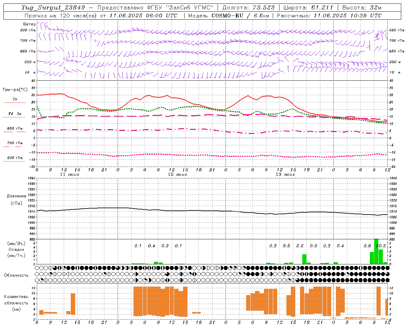This screenshot has width=406, height=325.
Task: Click the 13 июня date label
Action: [285, 175]
